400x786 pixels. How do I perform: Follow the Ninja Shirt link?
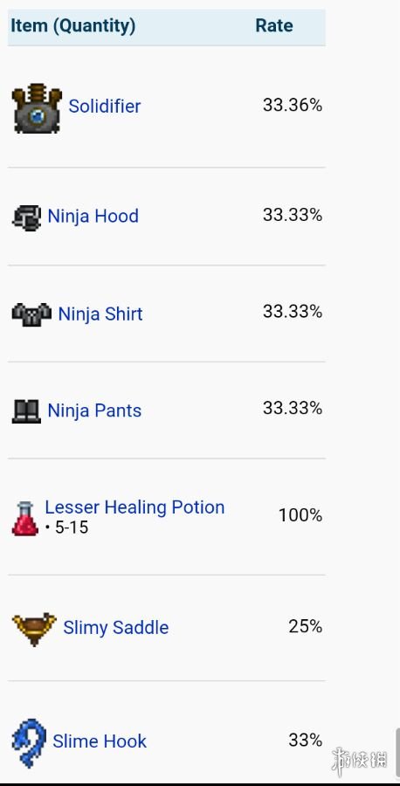point(100,314)
